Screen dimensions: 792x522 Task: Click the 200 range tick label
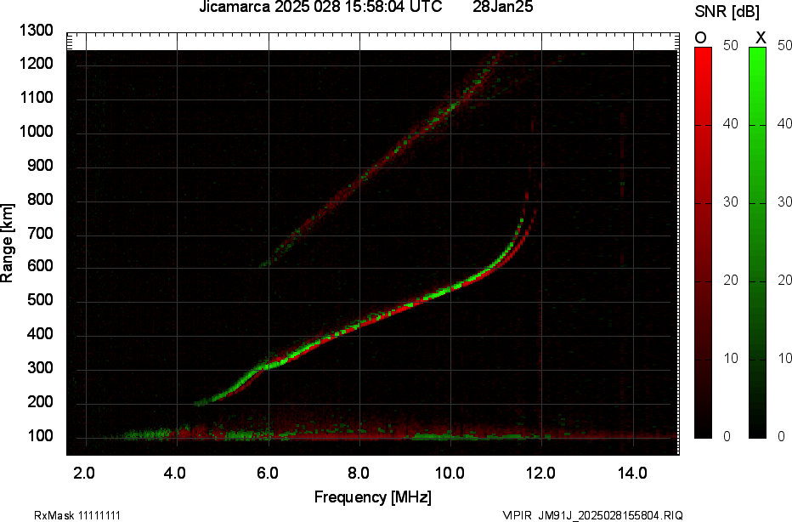pyautogui.click(x=40, y=402)
